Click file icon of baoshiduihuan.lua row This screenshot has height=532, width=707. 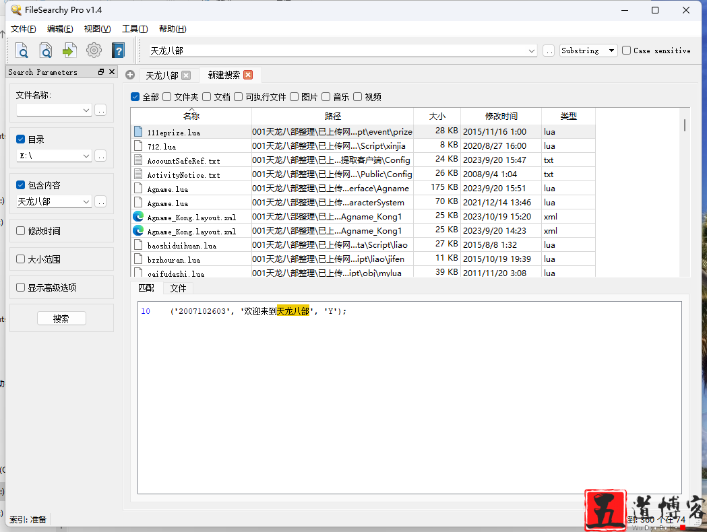tap(138, 245)
